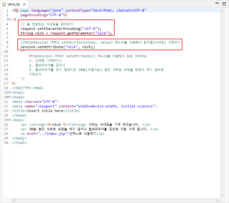
Task: Click line number 1 in the gutter
Action: pyautogui.click(x=7, y=10)
